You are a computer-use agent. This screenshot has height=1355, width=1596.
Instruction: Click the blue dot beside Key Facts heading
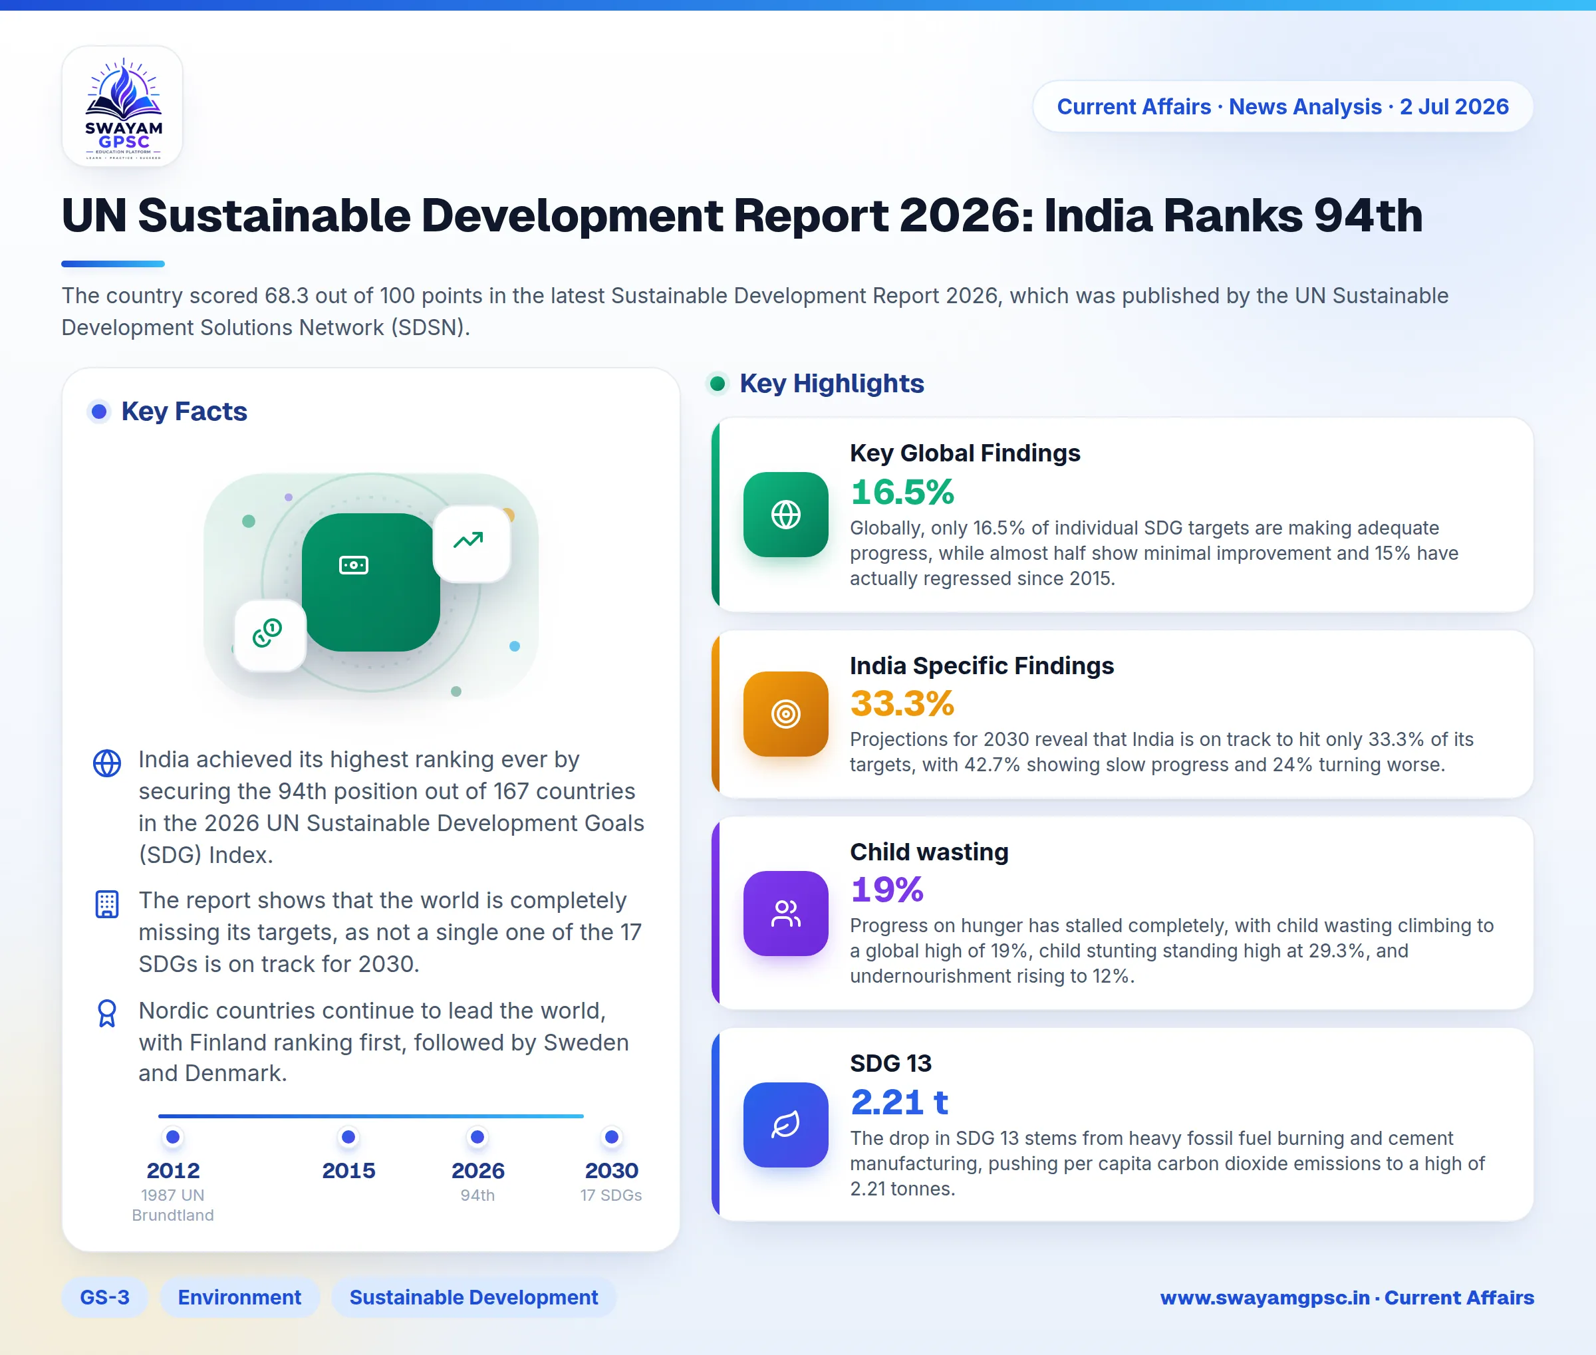(98, 412)
